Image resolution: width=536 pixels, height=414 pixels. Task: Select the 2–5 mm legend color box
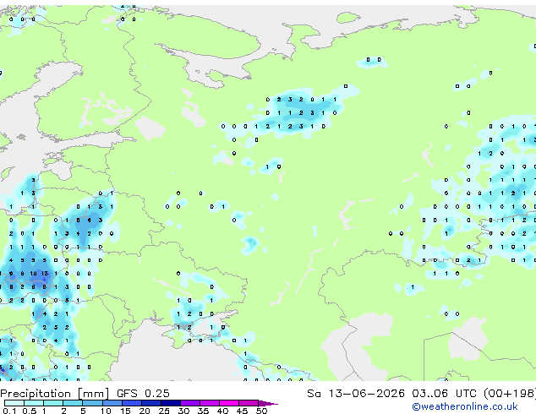(x=73, y=403)
